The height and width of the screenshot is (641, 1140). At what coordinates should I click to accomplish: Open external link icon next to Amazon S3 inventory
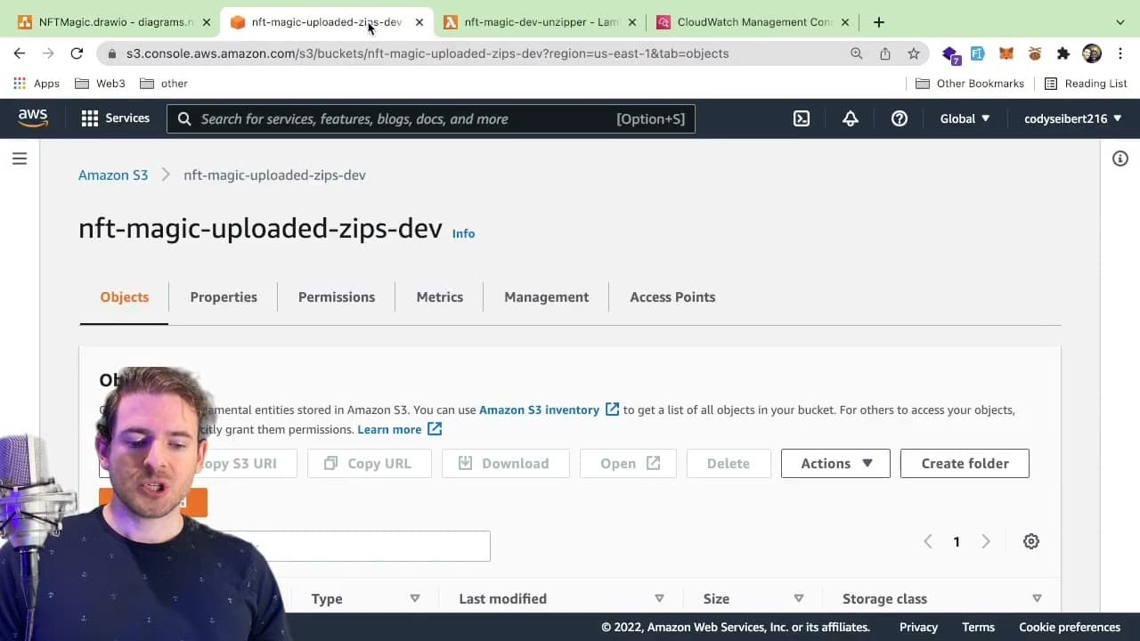pos(613,410)
